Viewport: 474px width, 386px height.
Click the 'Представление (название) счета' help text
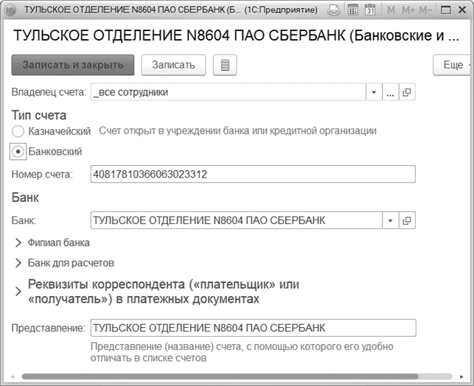[242, 352]
